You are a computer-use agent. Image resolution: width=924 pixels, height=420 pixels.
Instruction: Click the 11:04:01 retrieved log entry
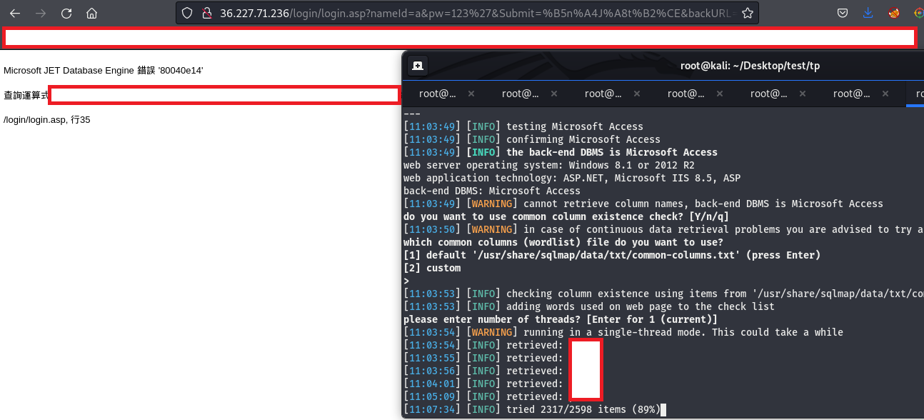click(483, 384)
